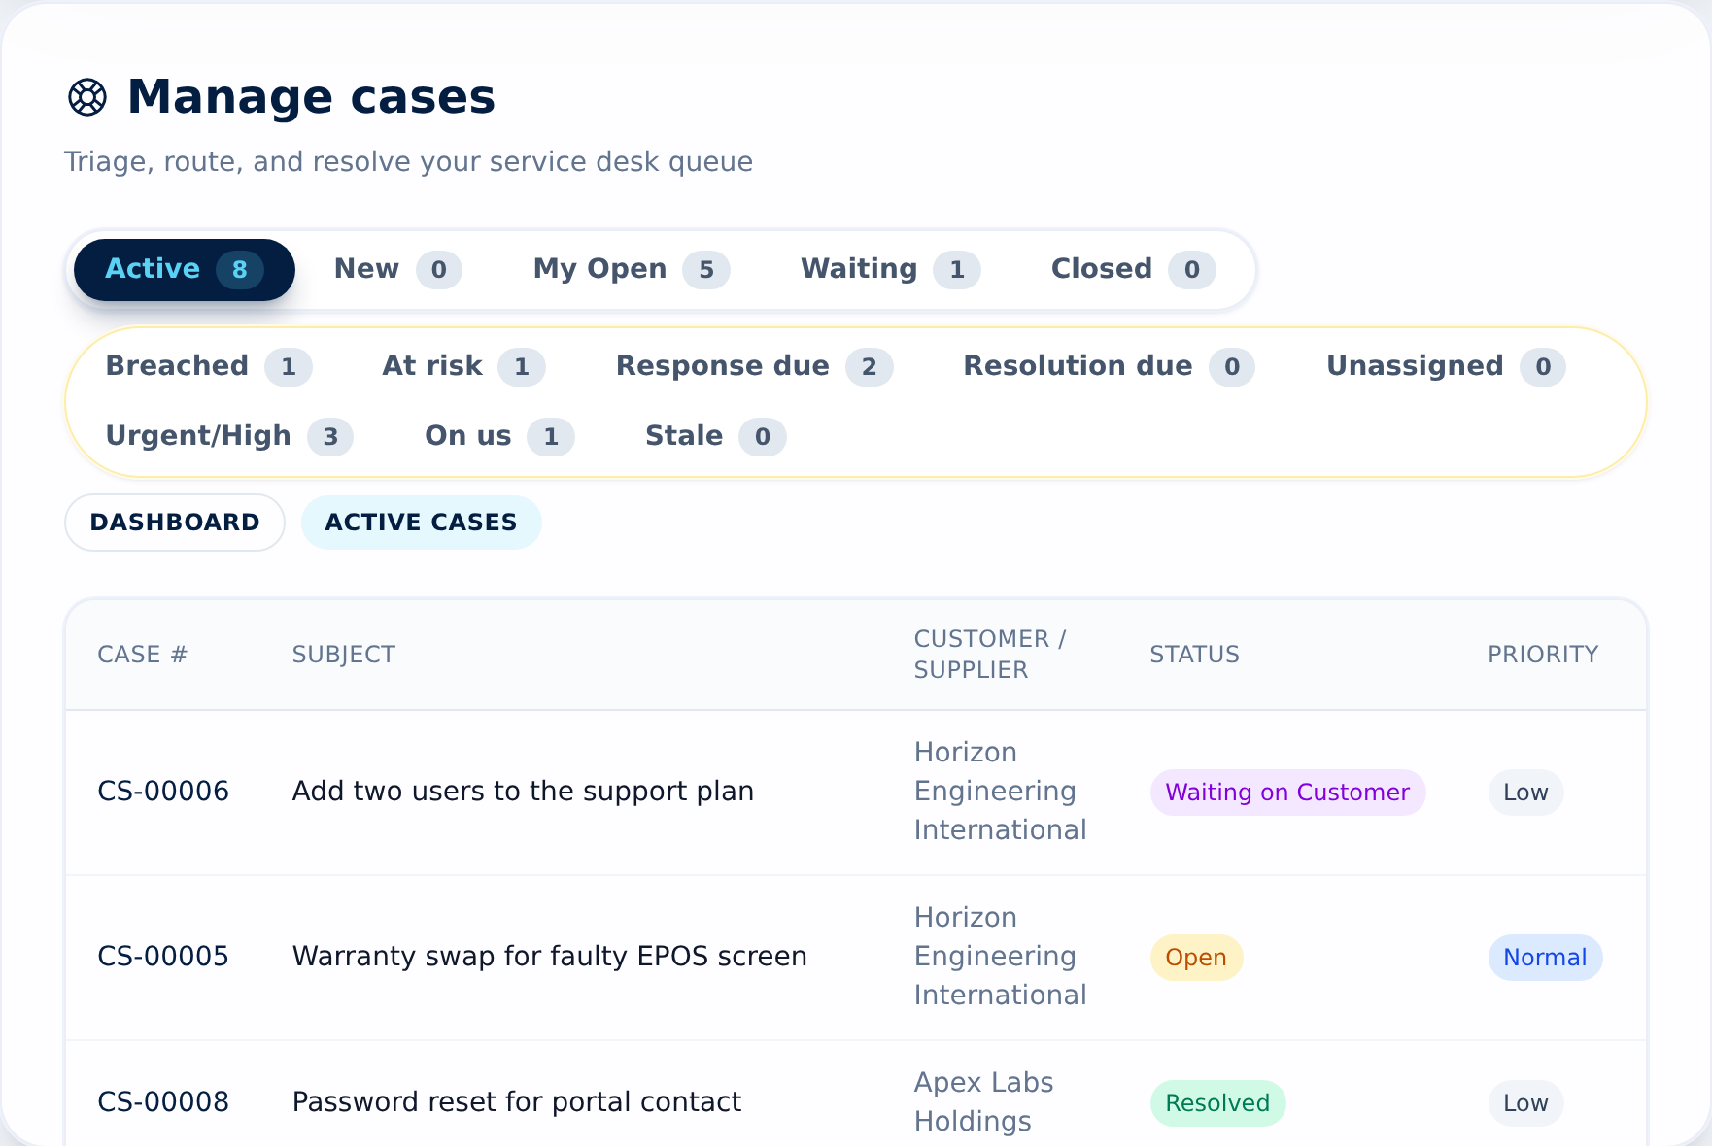Click subject 'Add two users to the support plan'
This screenshot has width=1712, height=1148.
[523, 792]
